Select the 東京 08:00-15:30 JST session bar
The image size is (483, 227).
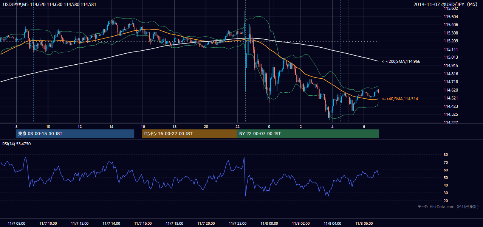coord(75,134)
